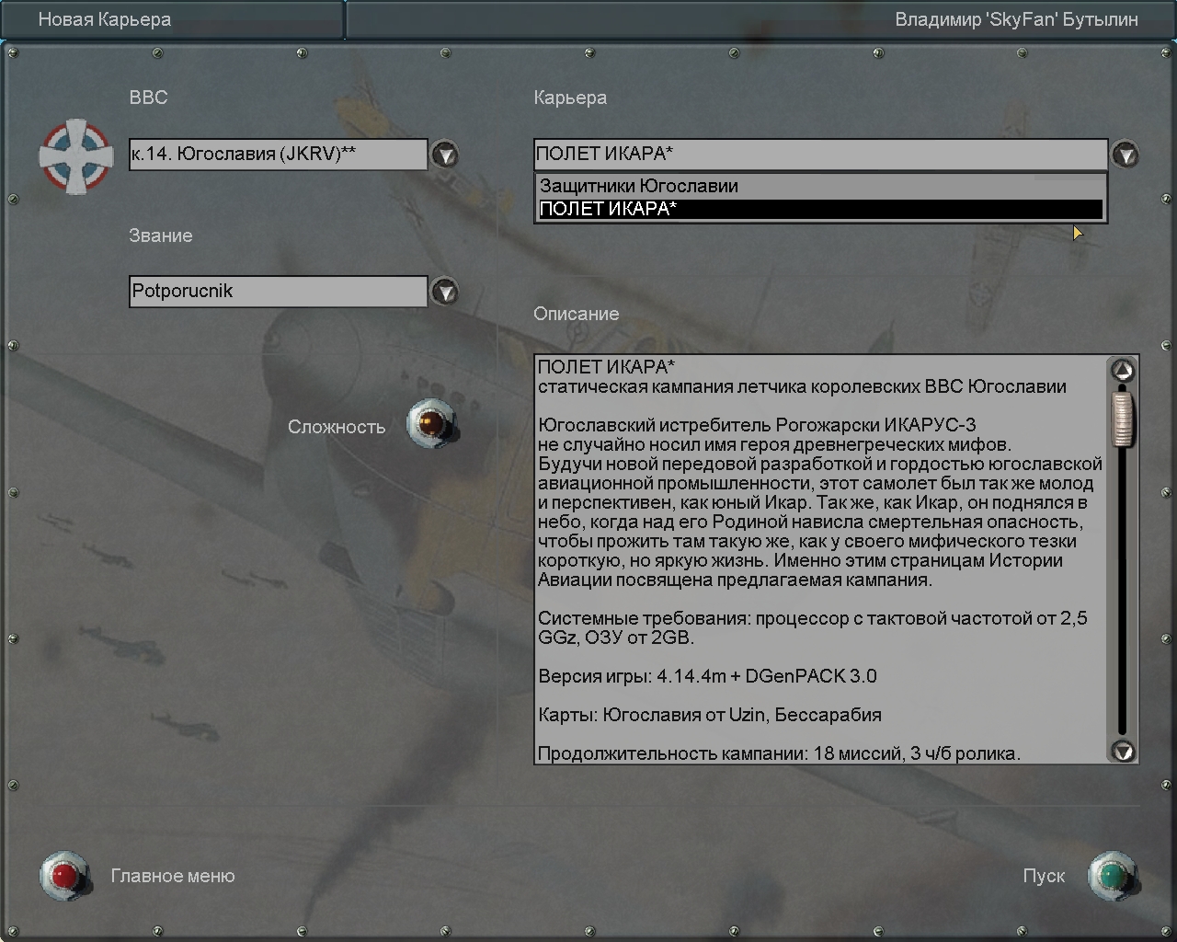Start the career via Пуск label
The height and width of the screenshot is (942, 1177).
pyautogui.click(x=1044, y=876)
